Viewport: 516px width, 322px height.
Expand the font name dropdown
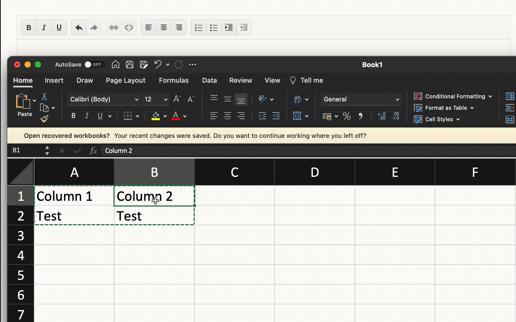pos(136,99)
